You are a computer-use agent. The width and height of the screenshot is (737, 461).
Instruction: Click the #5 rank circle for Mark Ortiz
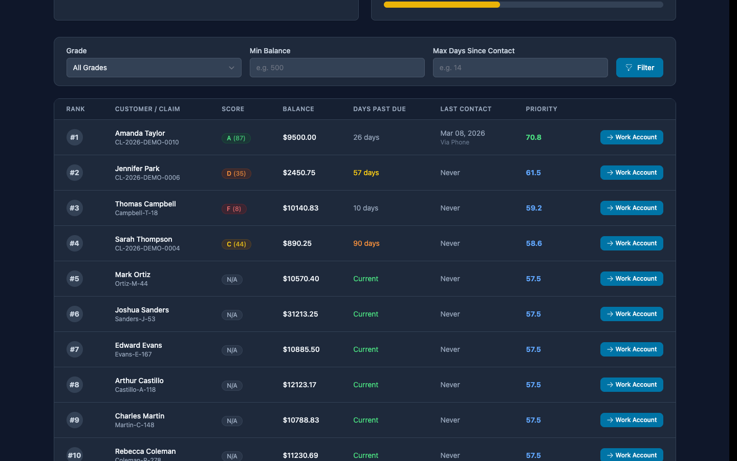[74, 279]
